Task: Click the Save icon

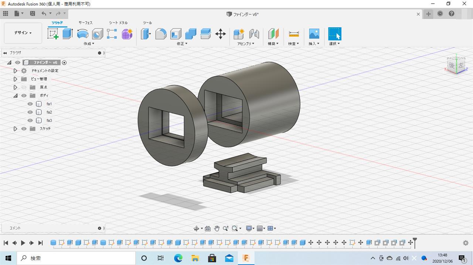Action: (x=33, y=14)
